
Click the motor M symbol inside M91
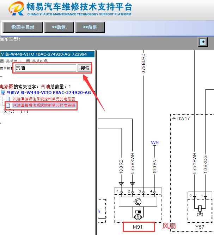point(138,217)
